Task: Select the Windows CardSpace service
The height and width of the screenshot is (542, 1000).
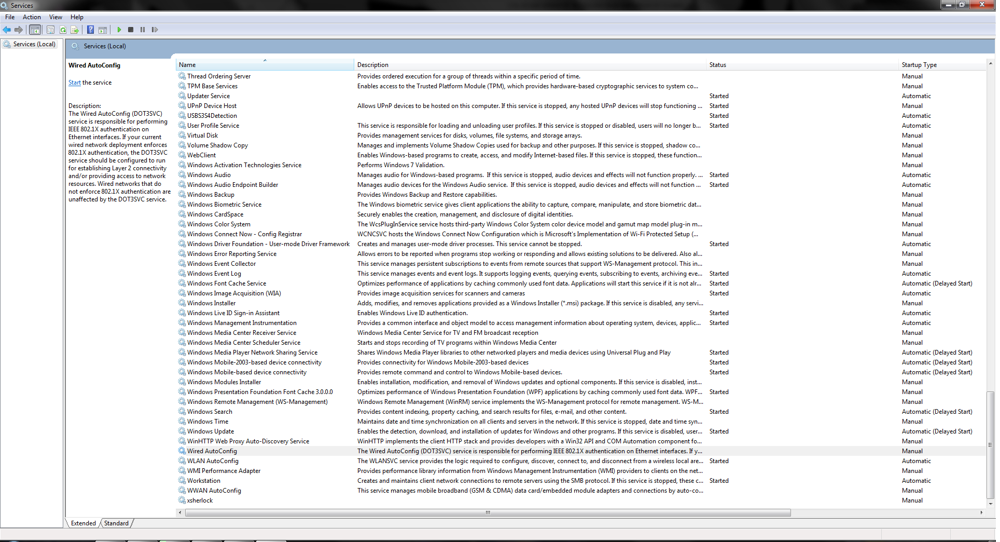Action: pyautogui.click(x=581, y=214)
